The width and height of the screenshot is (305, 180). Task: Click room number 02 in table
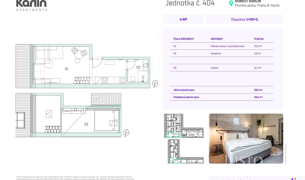pos(175,53)
